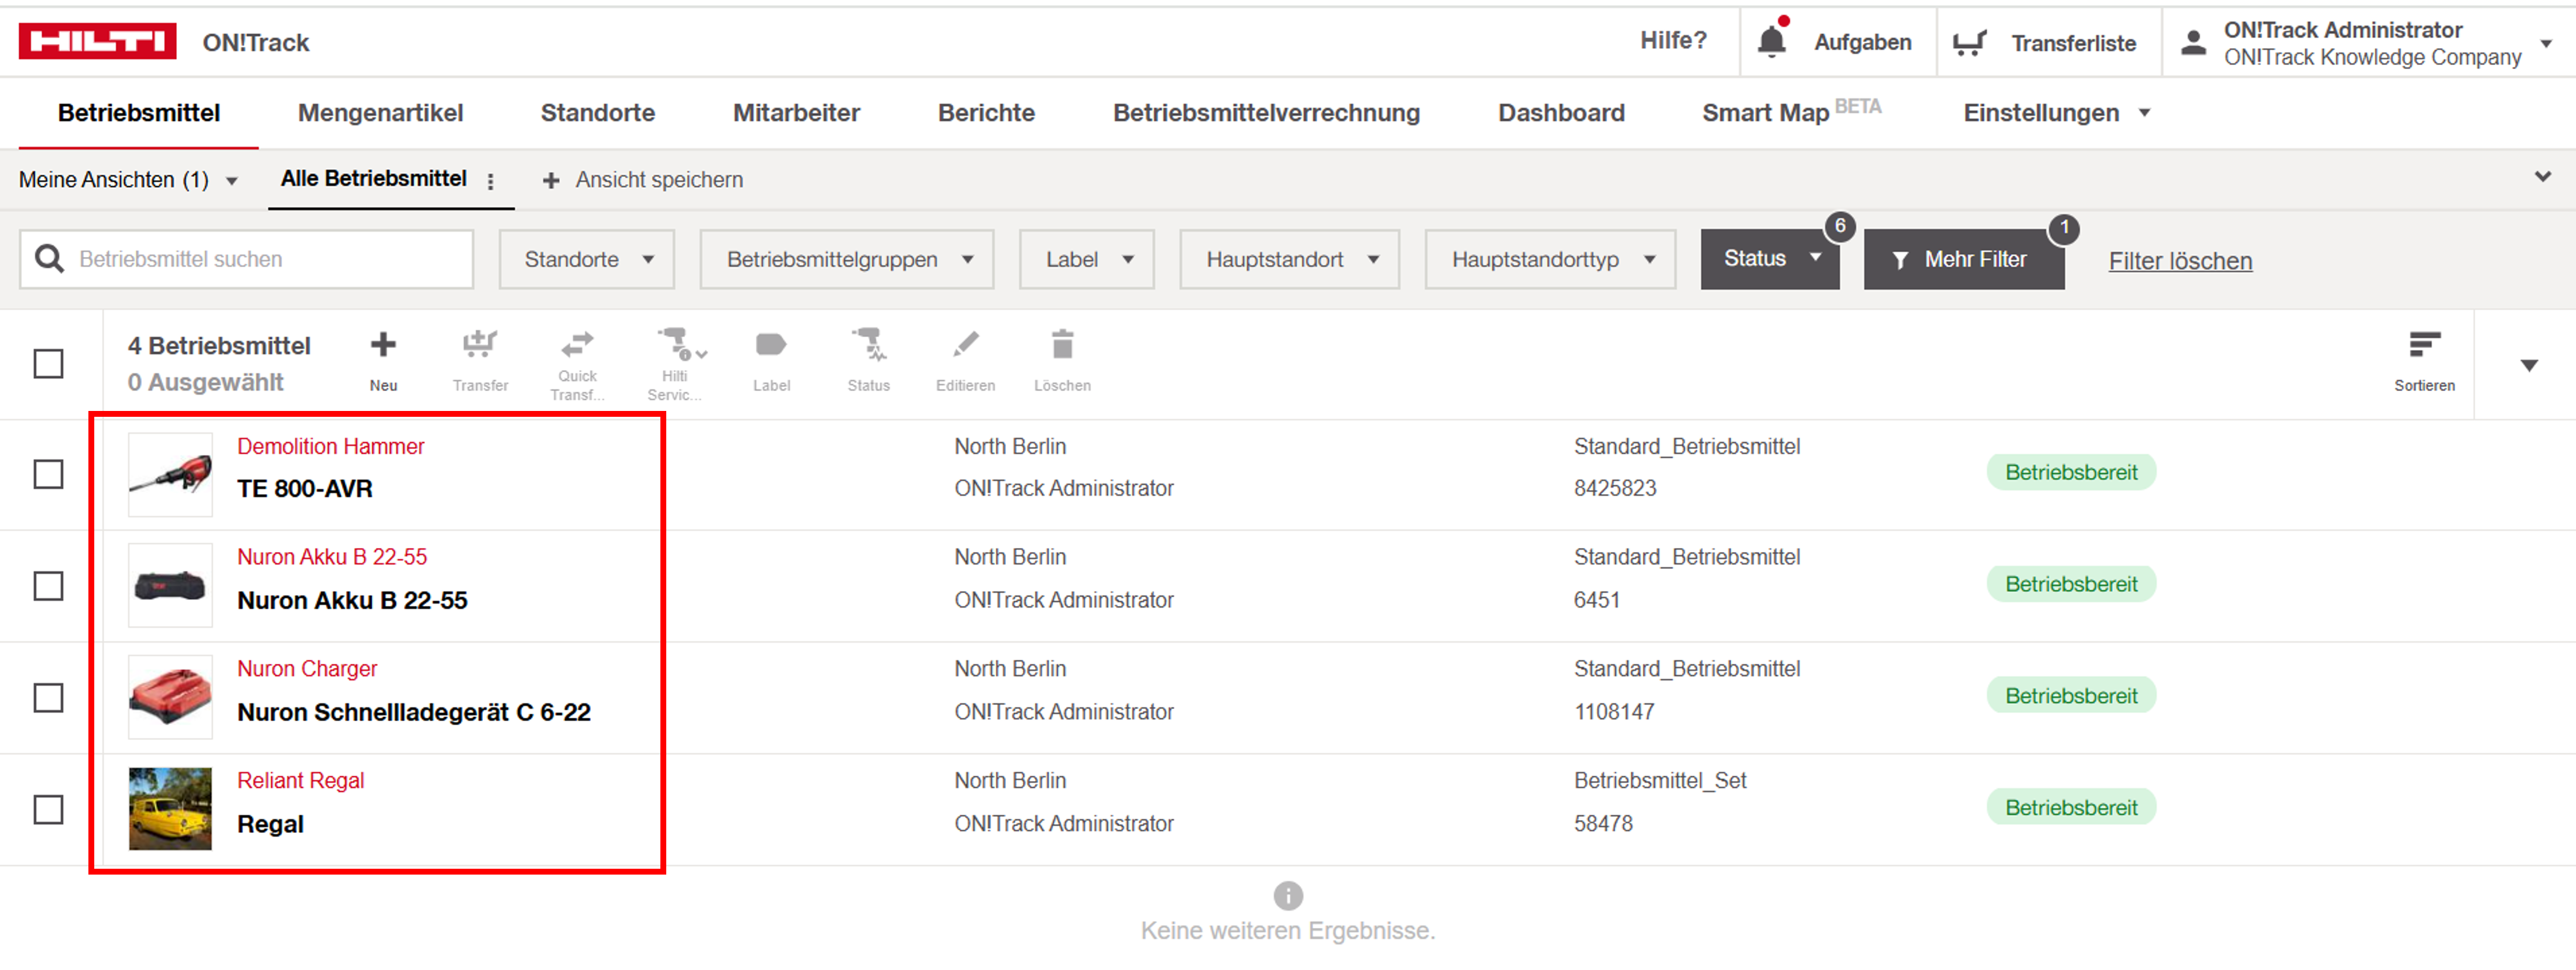Click the info icon above Keine weiteren Ergebnisse
The height and width of the screenshot is (970, 2576).
coord(1288,895)
